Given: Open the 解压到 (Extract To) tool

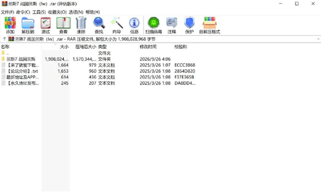Looking at the screenshot, I should (x=28, y=25).
